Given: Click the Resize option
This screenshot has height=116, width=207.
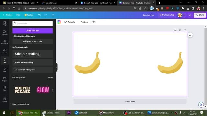Looking at the screenshot, I should click(x=28, y=15).
